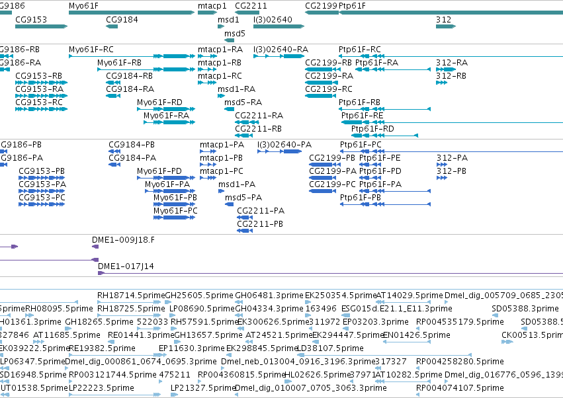Select transcript label CG2211-RB
563x398 pixels.
tap(259, 129)
